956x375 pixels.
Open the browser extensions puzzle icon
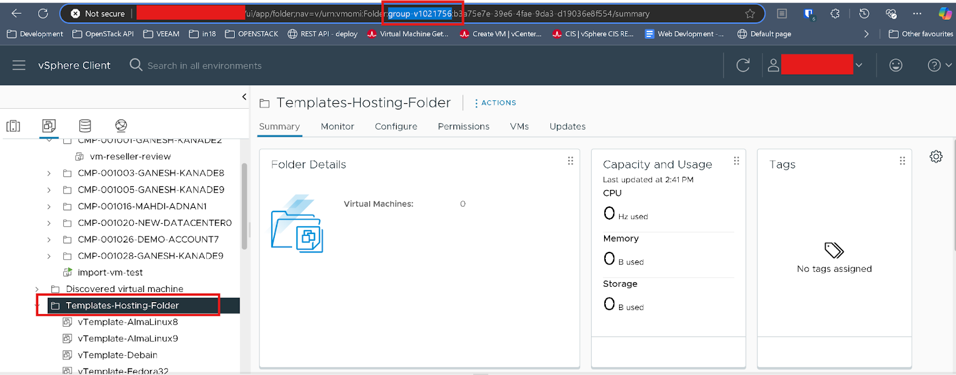tap(835, 13)
